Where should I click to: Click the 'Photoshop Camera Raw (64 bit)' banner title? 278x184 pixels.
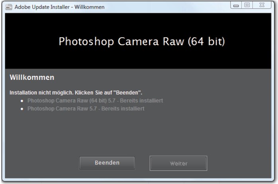(142, 42)
